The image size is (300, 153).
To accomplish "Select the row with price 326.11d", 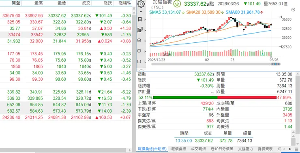I will click(x=66, y=92).
